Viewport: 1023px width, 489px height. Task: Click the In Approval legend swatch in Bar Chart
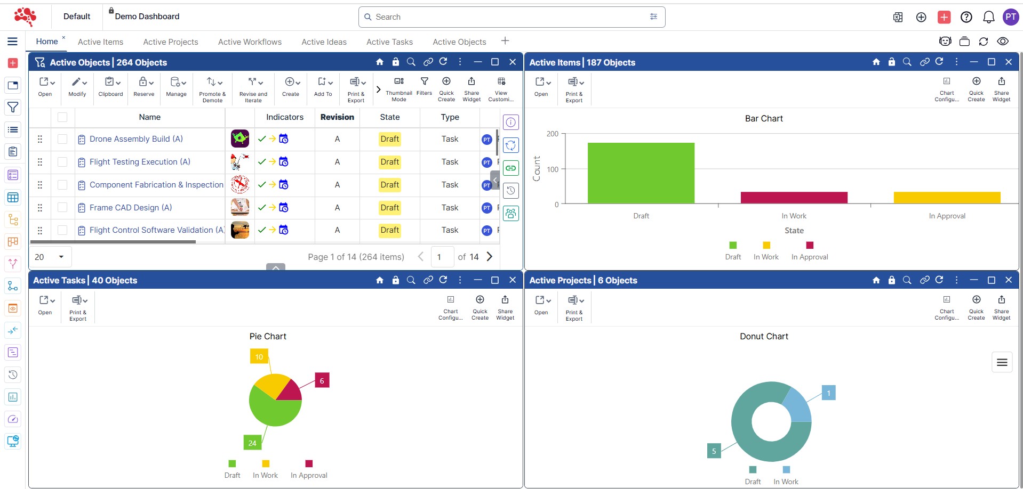point(810,246)
